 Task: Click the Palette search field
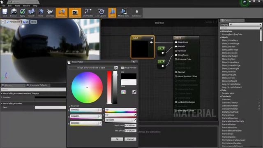pos(240,28)
